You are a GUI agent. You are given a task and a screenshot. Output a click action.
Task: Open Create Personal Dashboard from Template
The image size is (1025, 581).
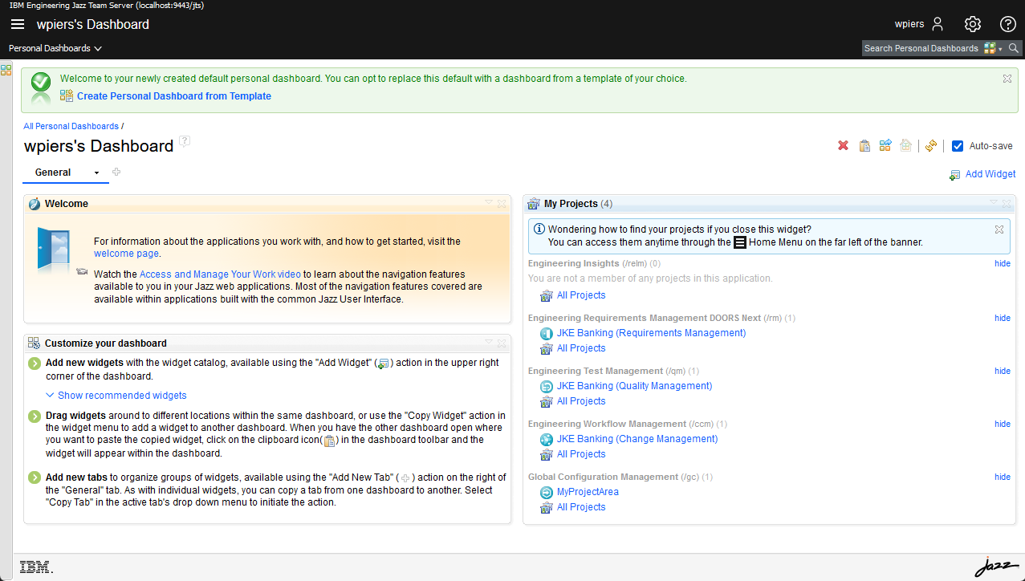click(x=174, y=96)
